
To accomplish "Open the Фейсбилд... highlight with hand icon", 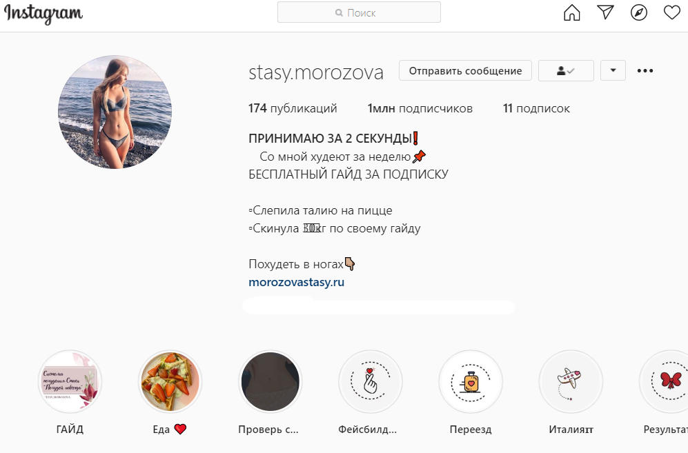I will click(x=371, y=381).
